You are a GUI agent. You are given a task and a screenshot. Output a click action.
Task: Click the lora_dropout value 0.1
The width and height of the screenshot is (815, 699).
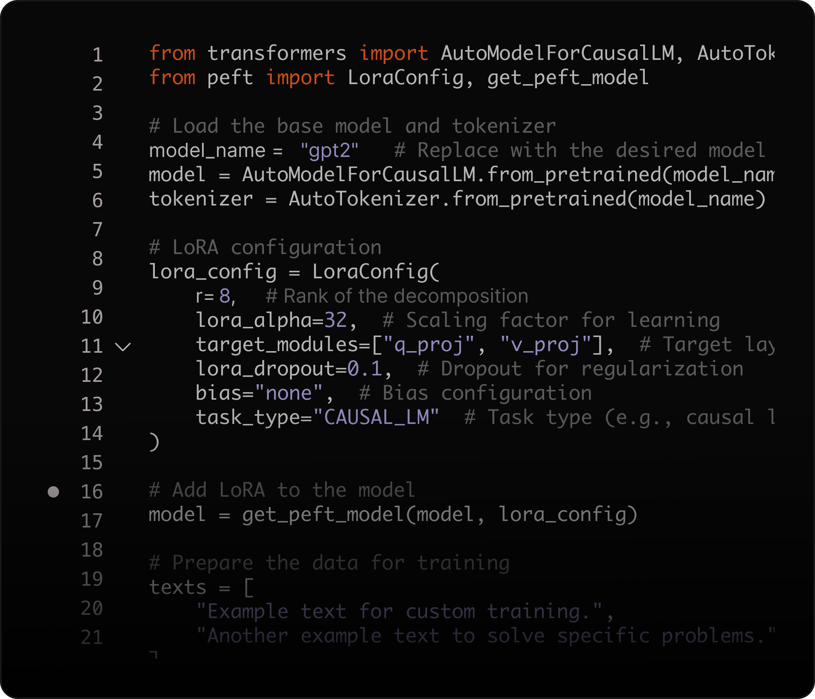pos(365,369)
